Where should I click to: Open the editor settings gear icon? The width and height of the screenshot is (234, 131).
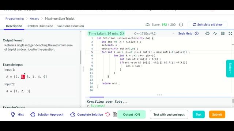click(207, 33)
